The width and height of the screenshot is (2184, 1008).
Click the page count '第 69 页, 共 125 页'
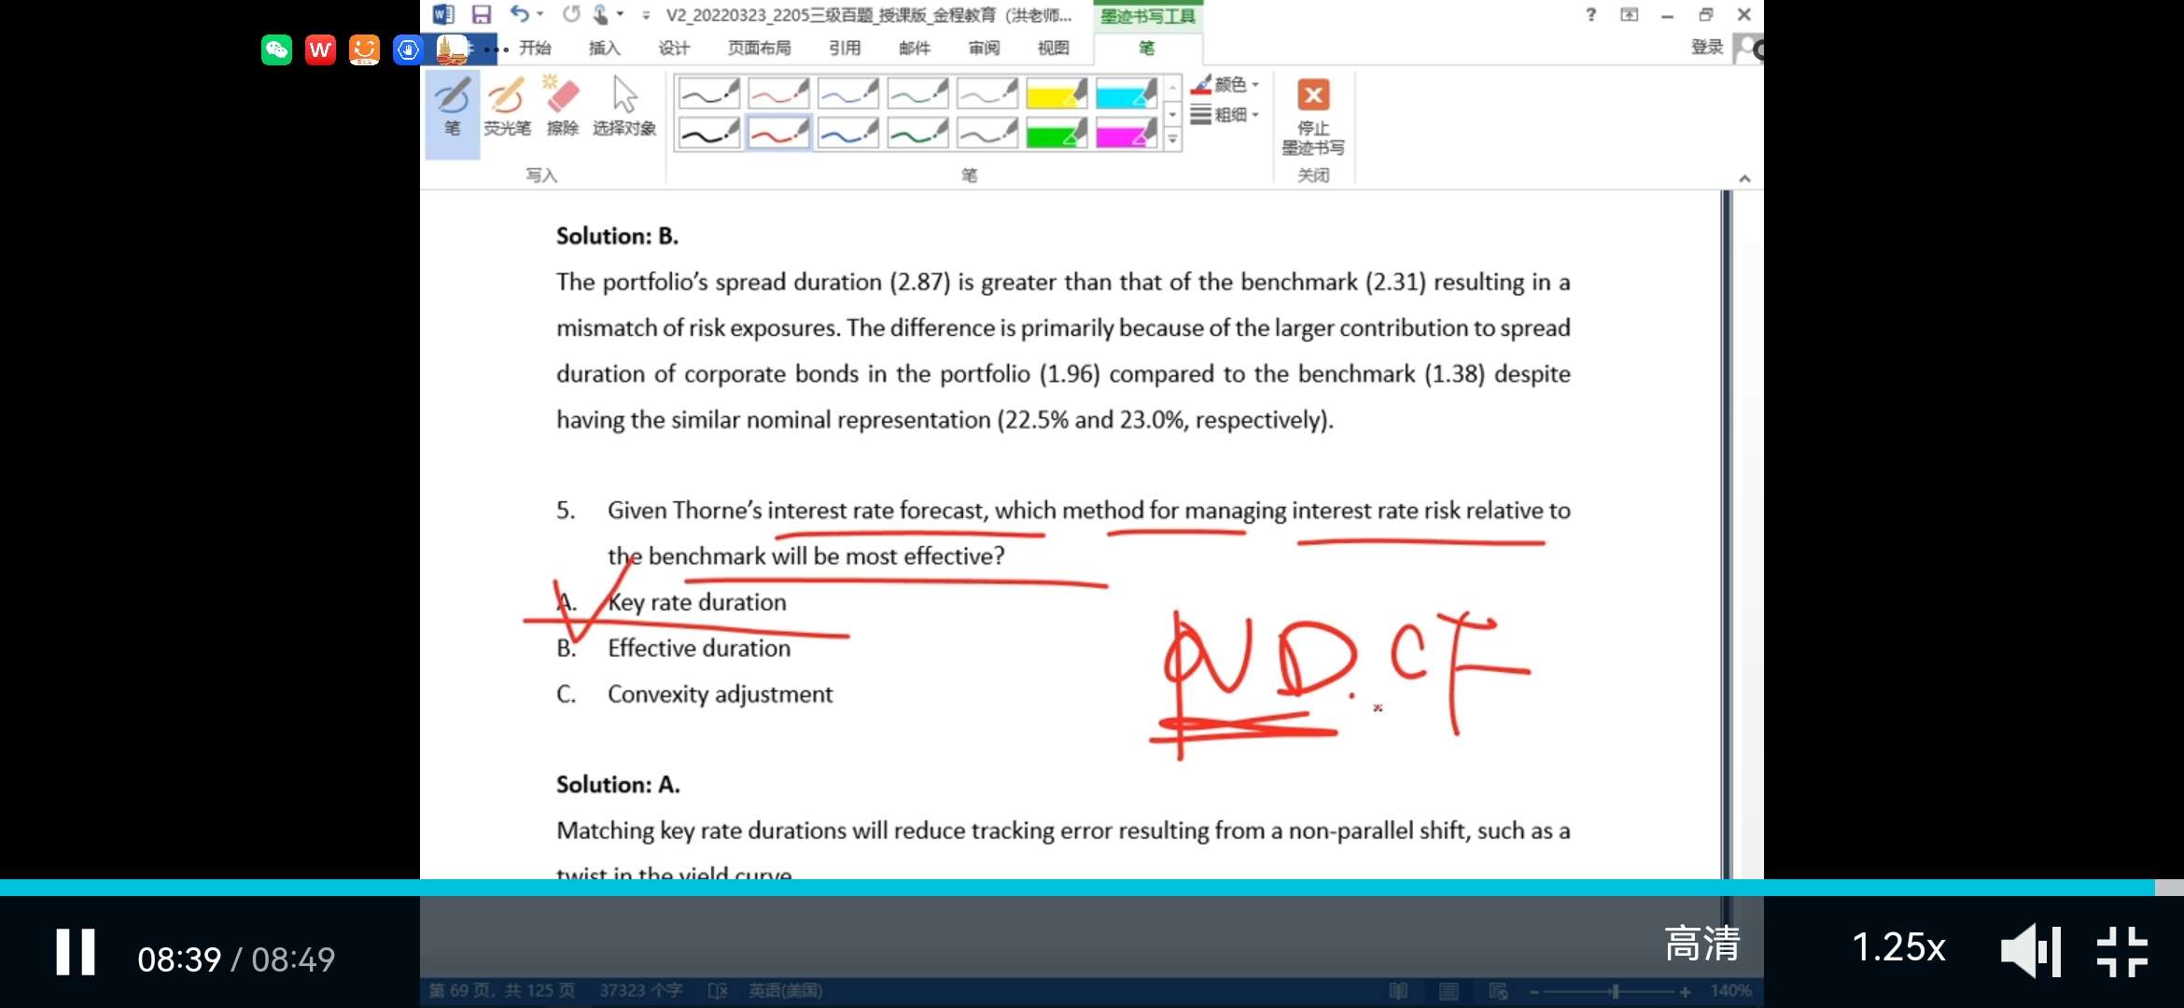pyautogui.click(x=501, y=990)
